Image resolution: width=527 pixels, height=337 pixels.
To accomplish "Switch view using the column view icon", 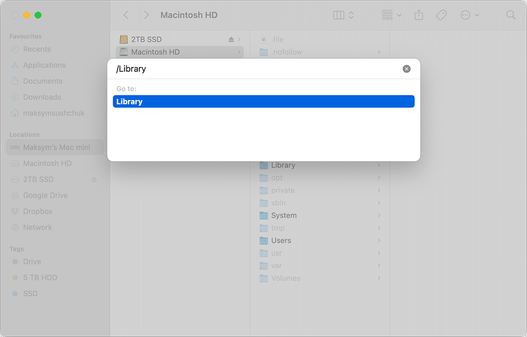I will [338, 15].
